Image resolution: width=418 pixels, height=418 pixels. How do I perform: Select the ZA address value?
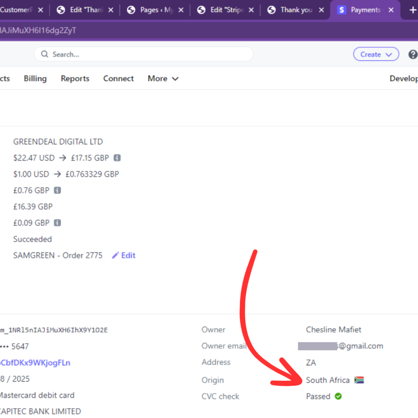tap(311, 363)
